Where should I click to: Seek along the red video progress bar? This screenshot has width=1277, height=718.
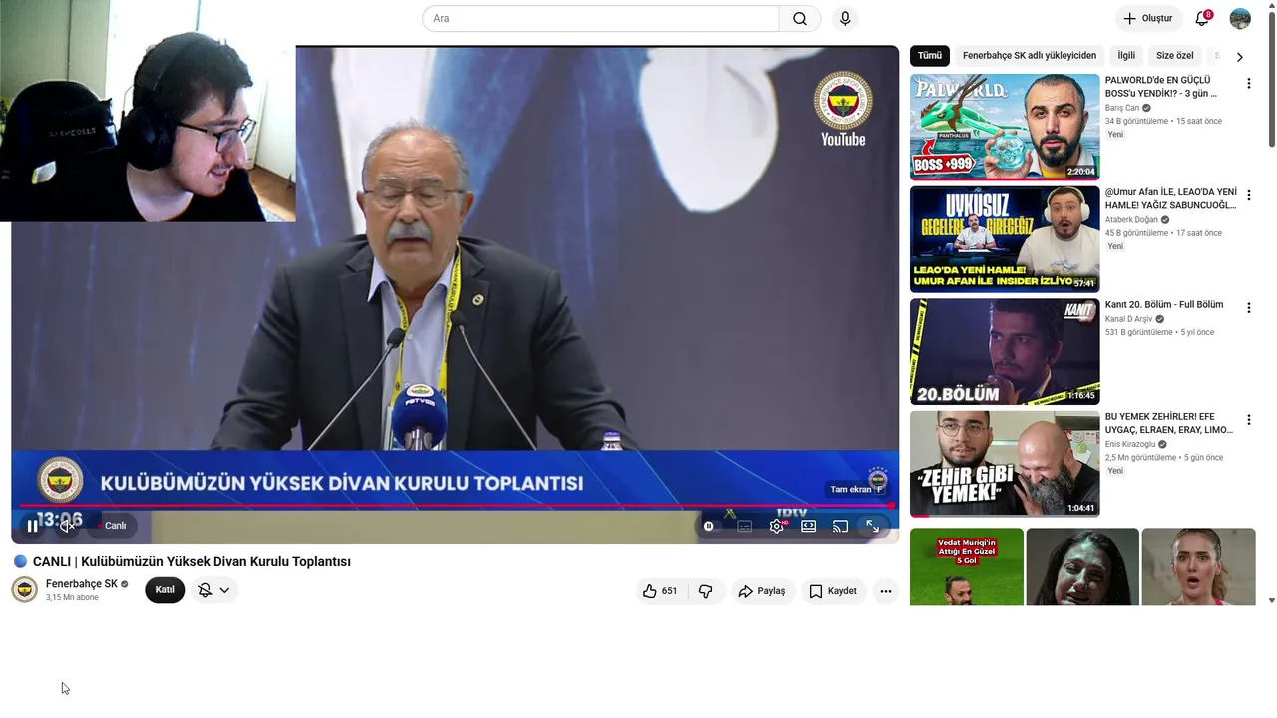[455, 506]
